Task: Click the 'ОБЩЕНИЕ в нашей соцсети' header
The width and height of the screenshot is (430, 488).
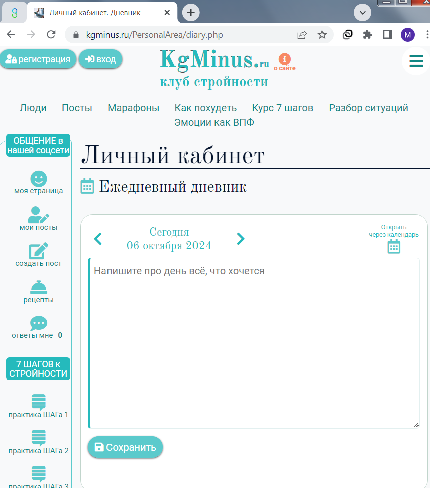Action: 38,145
